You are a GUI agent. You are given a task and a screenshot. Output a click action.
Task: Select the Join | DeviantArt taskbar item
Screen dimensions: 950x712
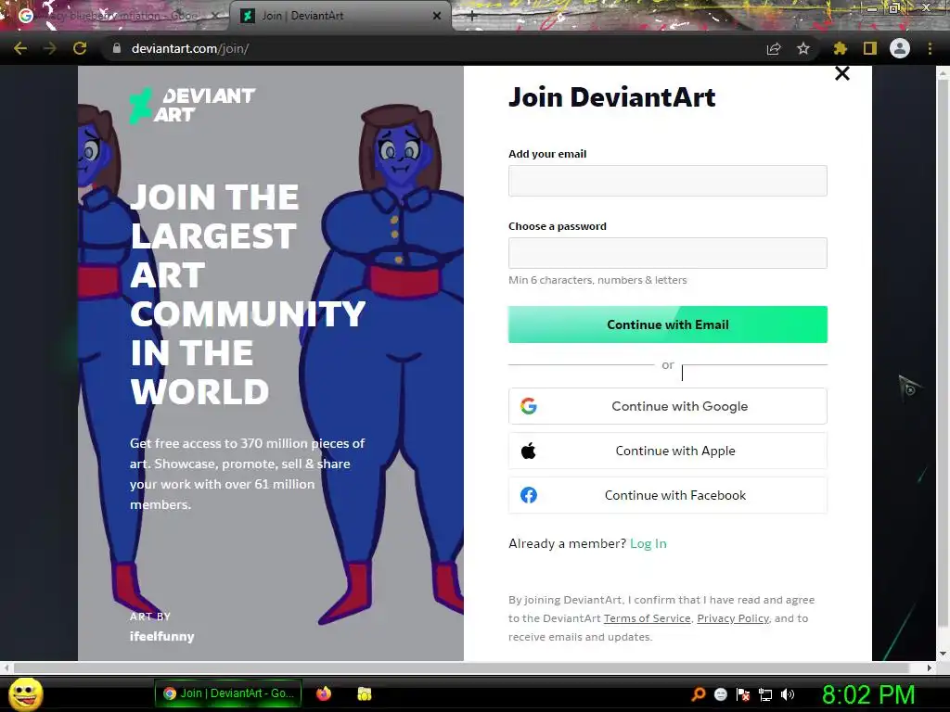[228, 693]
